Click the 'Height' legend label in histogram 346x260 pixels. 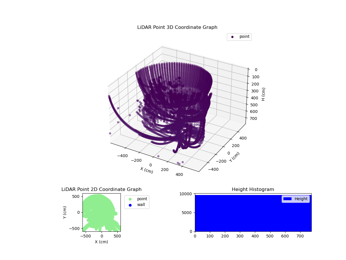pyautogui.click(x=301, y=199)
